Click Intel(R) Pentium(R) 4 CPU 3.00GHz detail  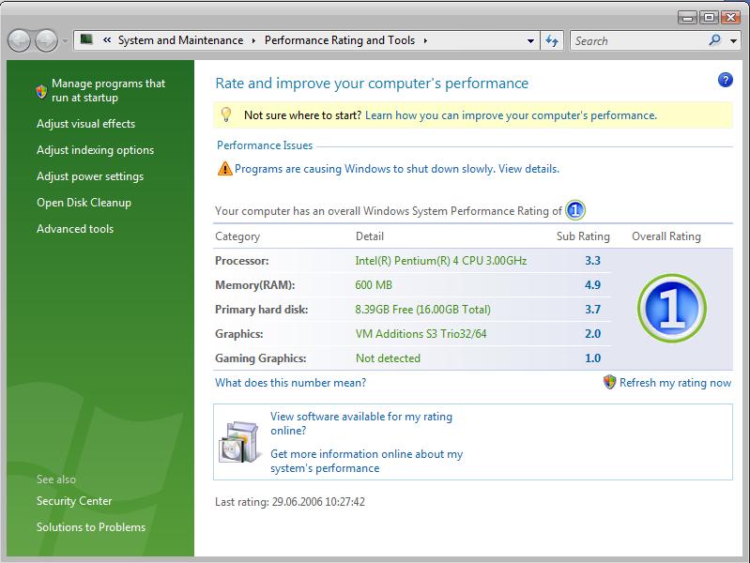pos(440,261)
